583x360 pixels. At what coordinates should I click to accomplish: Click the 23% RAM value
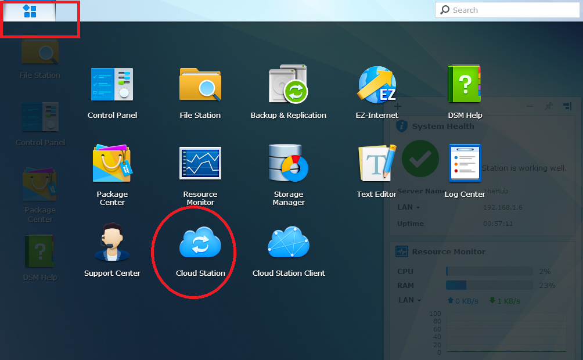coord(547,285)
